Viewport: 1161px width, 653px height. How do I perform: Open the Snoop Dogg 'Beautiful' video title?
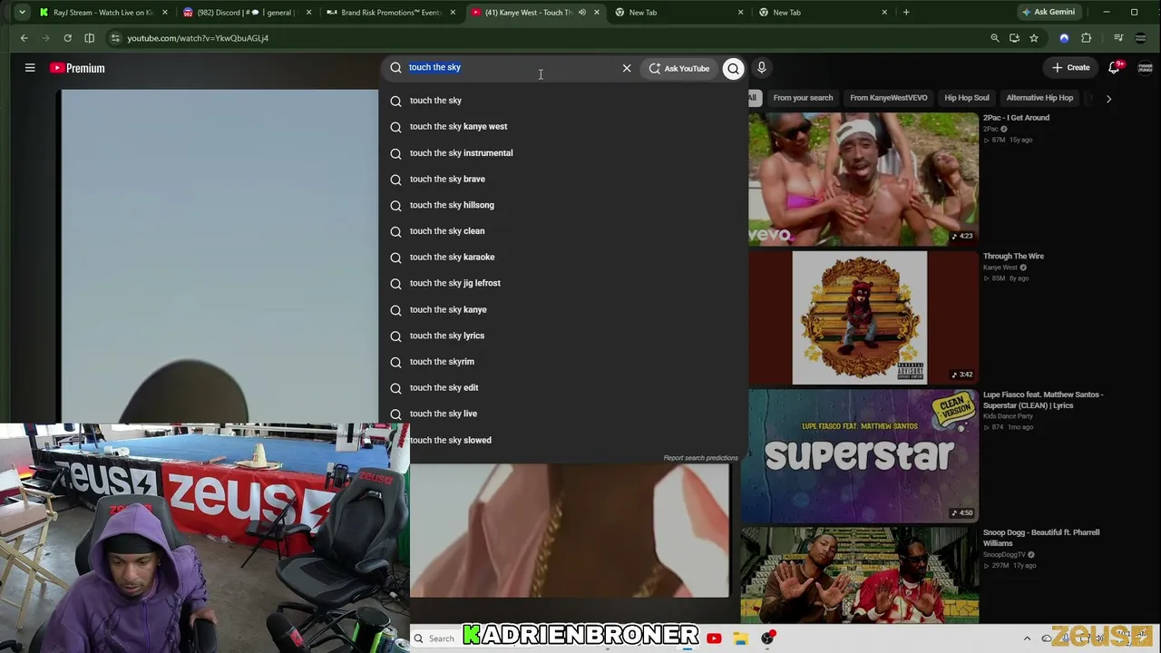click(x=1041, y=538)
